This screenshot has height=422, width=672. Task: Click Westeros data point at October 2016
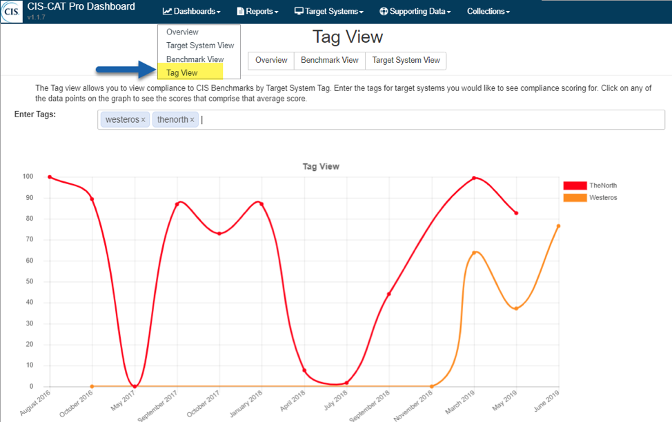click(x=92, y=386)
